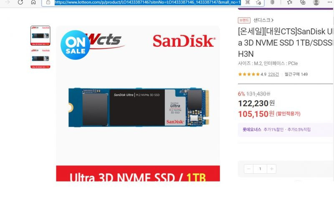Click the forward navigation arrow
Image resolution: width=334 pixels, height=200 pixels.
[8, 3]
